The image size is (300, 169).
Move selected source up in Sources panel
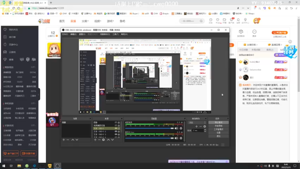point(108,140)
